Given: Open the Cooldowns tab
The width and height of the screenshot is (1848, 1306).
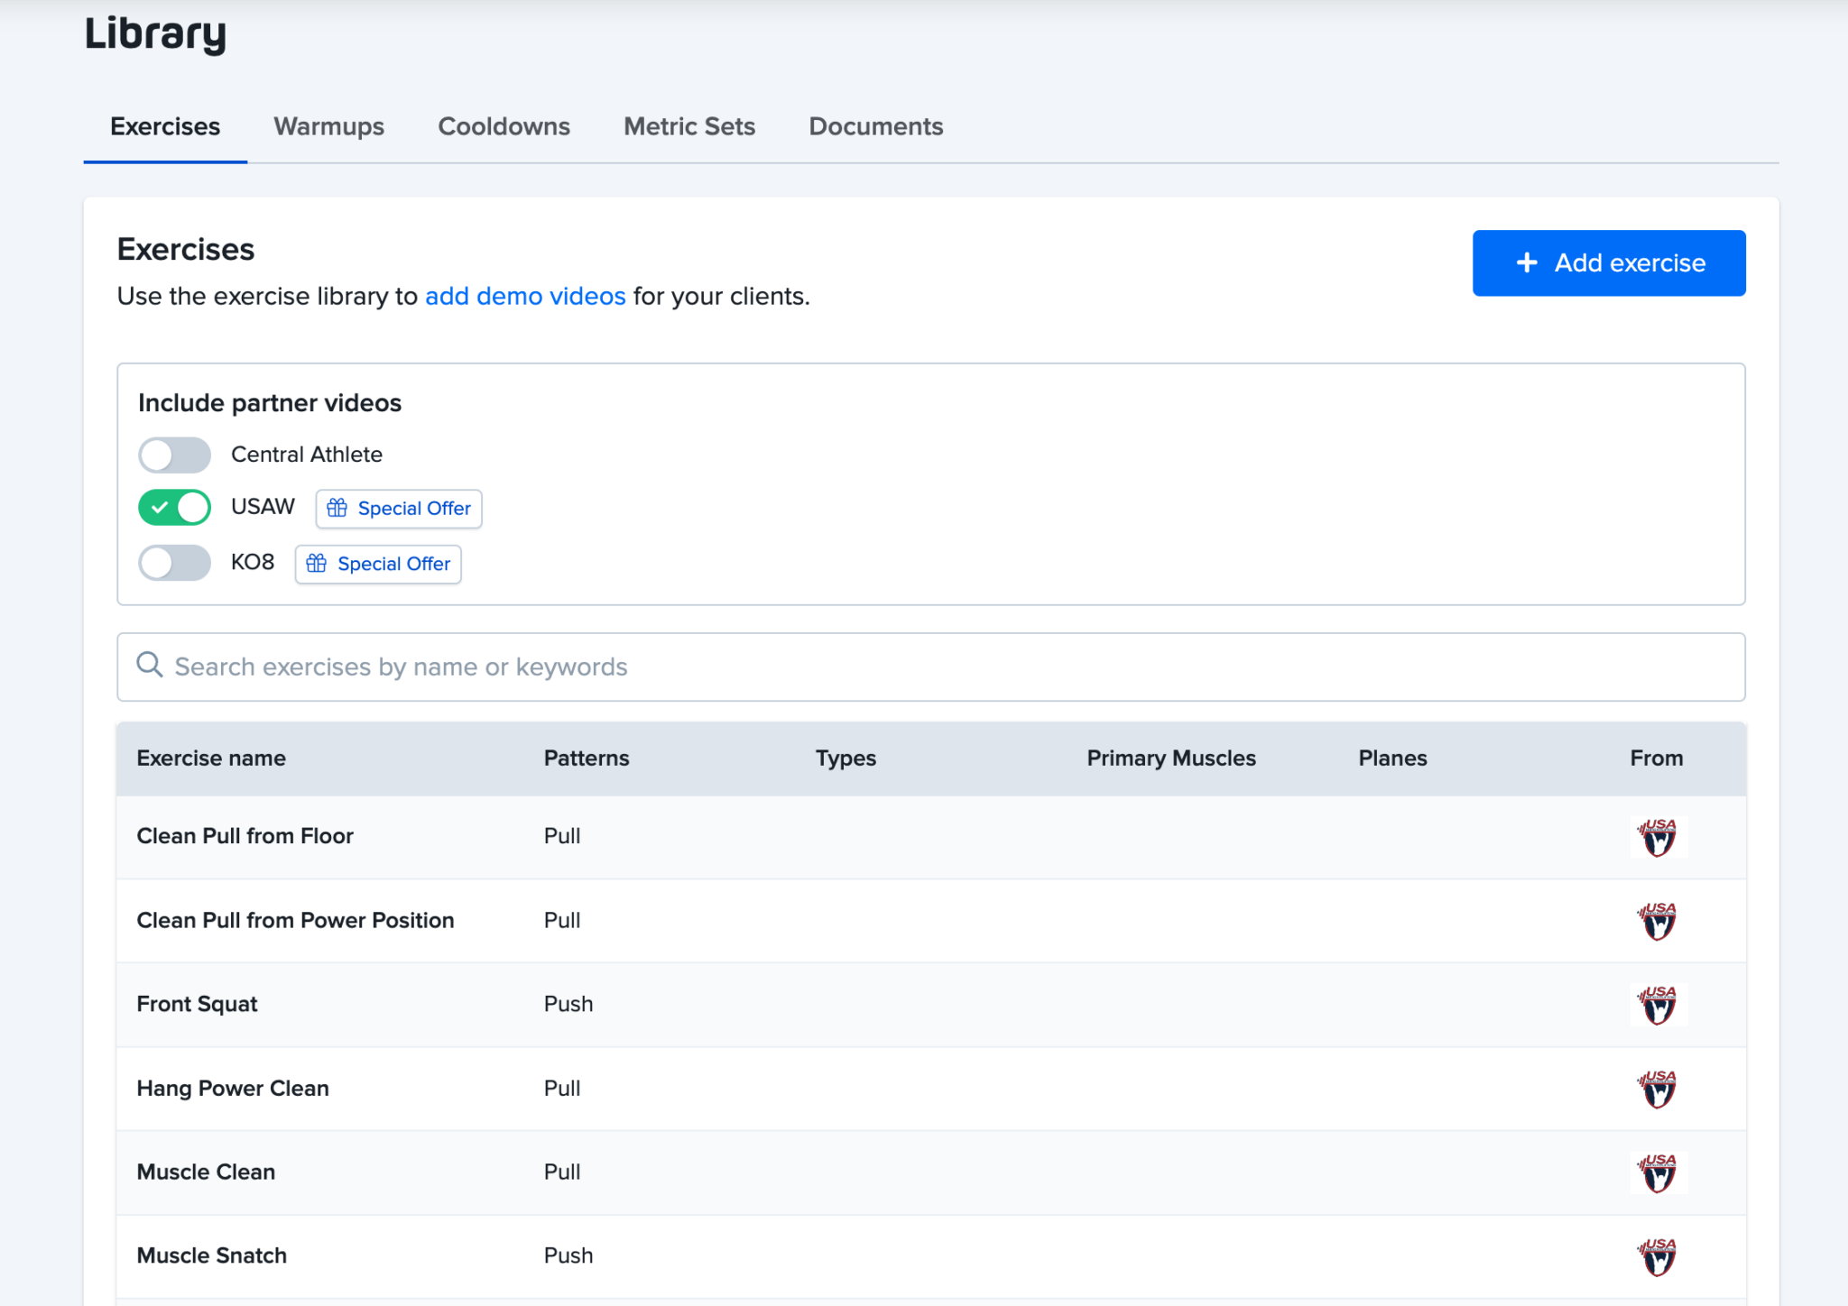Looking at the screenshot, I should pos(504,126).
